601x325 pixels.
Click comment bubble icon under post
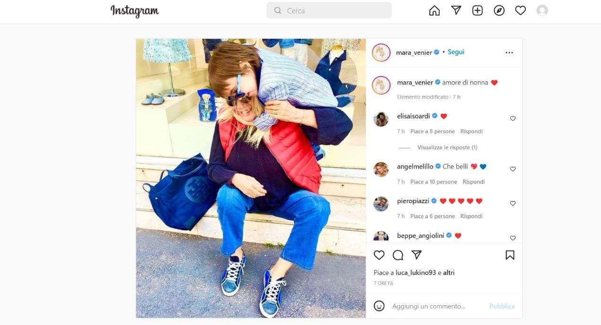pos(398,255)
